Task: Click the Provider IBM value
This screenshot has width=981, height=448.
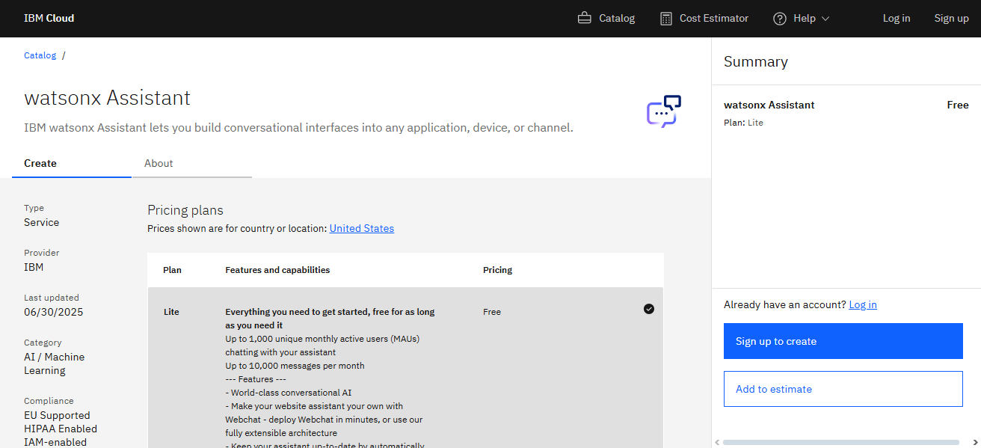Action: tap(34, 267)
